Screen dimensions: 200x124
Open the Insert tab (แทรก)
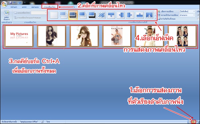tap(24, 7)
